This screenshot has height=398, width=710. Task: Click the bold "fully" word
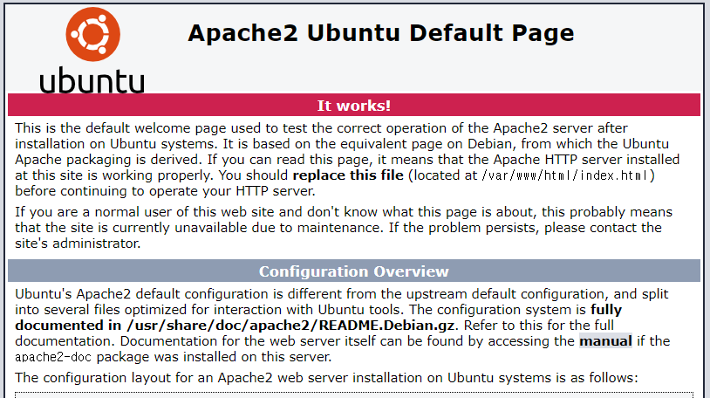[x=606, y=310]
